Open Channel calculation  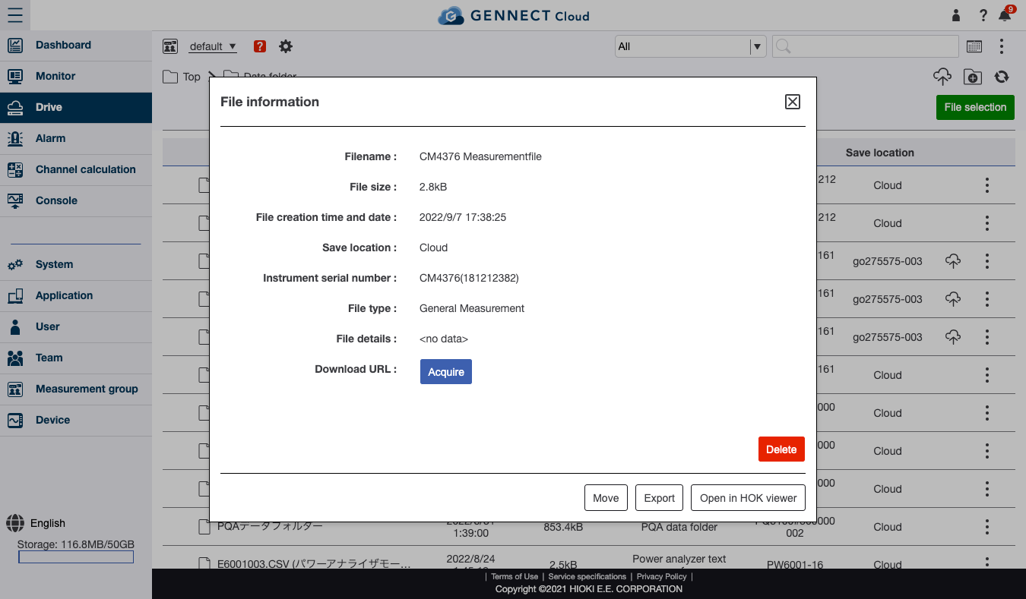point(76,170)
